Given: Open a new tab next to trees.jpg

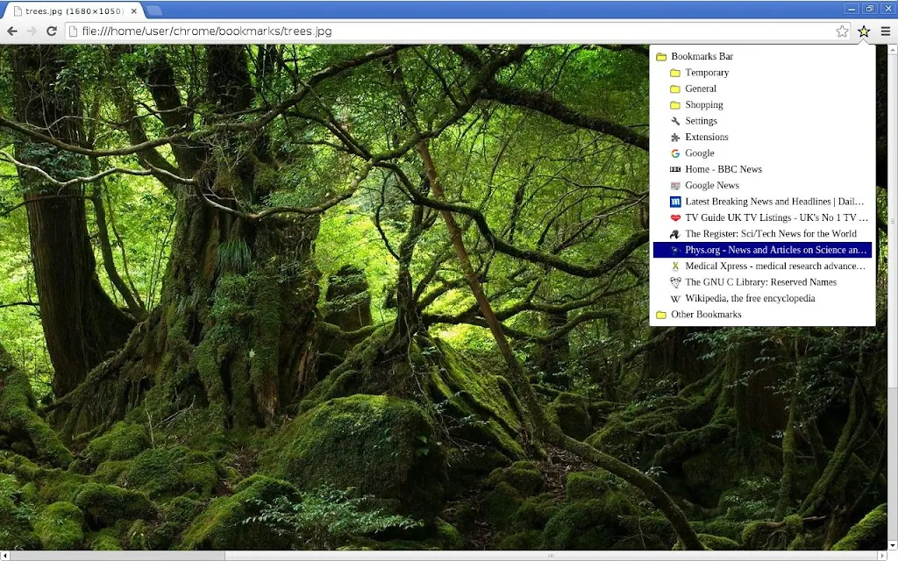Looking at the screenshot, I should coord(153,11).
